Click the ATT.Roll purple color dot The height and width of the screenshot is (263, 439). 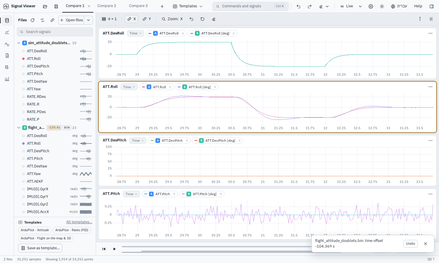(23, 143)
